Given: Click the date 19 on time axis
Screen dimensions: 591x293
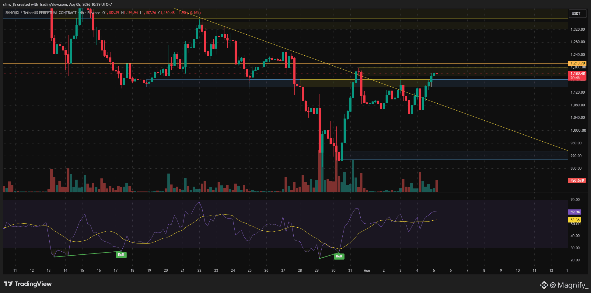Looking at the screenshot, I should click(149, 271).
